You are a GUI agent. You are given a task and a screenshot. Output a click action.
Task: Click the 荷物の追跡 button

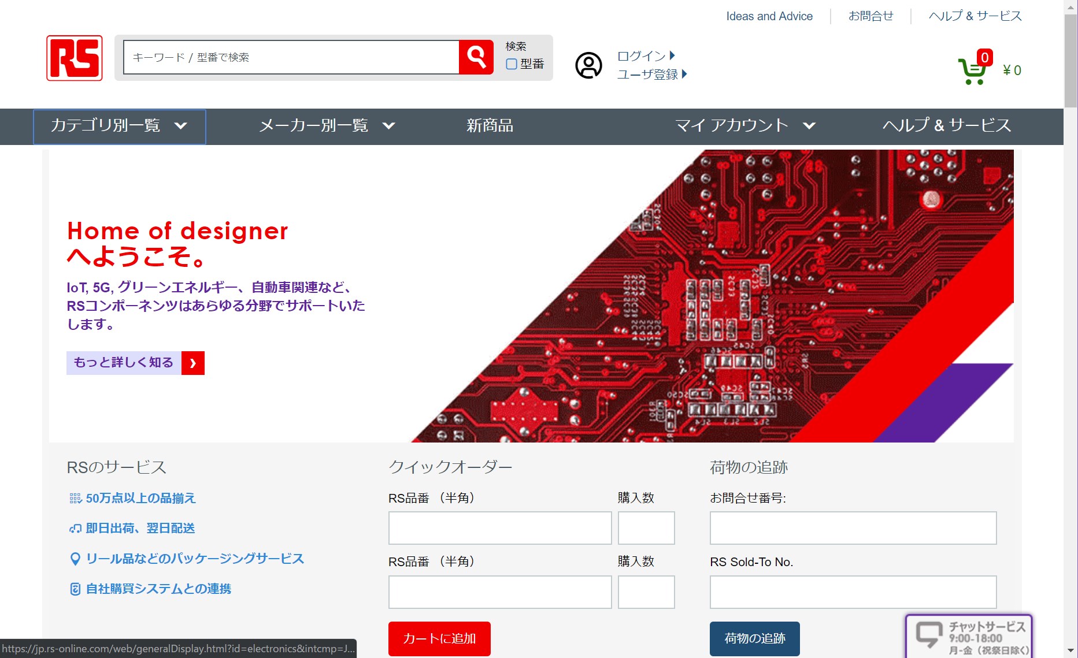click(x=755, y=639)
